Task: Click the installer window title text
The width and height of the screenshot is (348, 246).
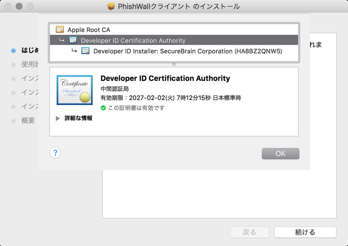Action: pos(179,6)
